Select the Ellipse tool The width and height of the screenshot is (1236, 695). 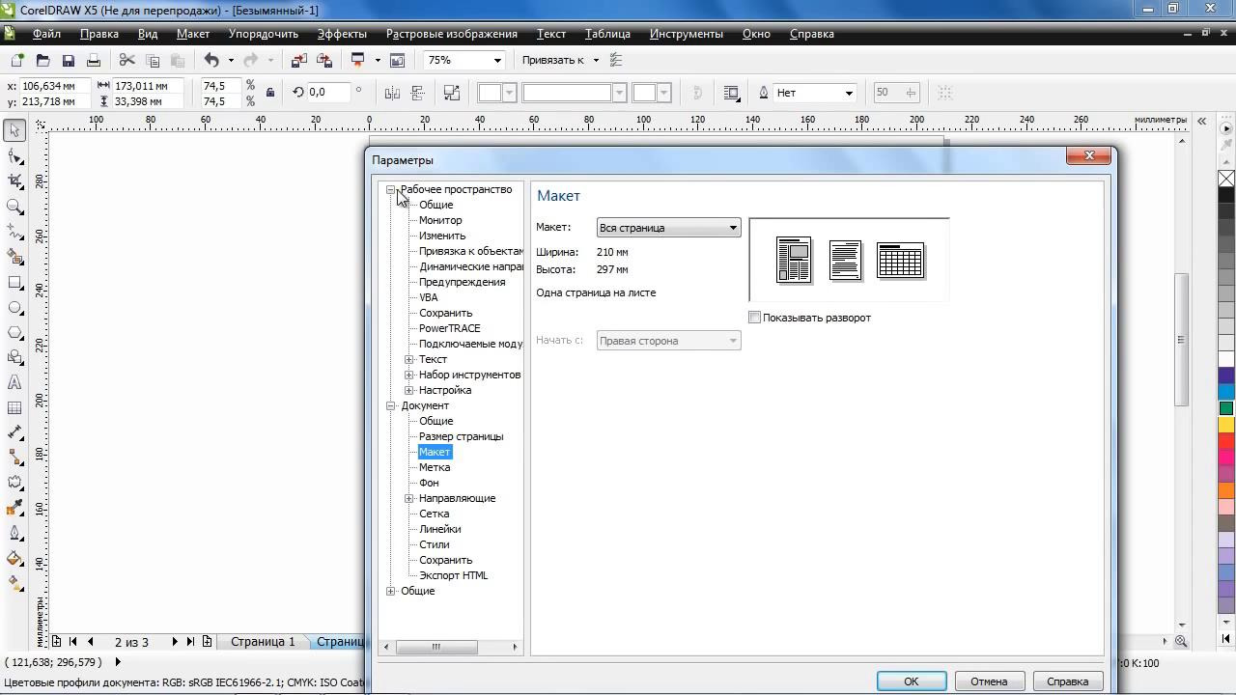point(15,308)
